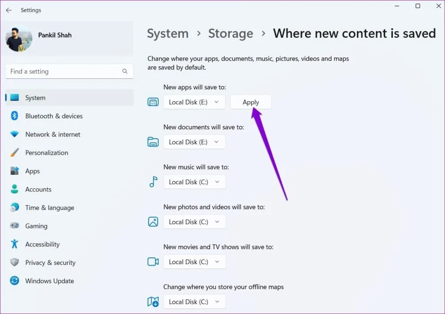Screen dimensions: 445x314
Task: Navigate to Storage in the breadcrumb
Action: tap(230, 33)
